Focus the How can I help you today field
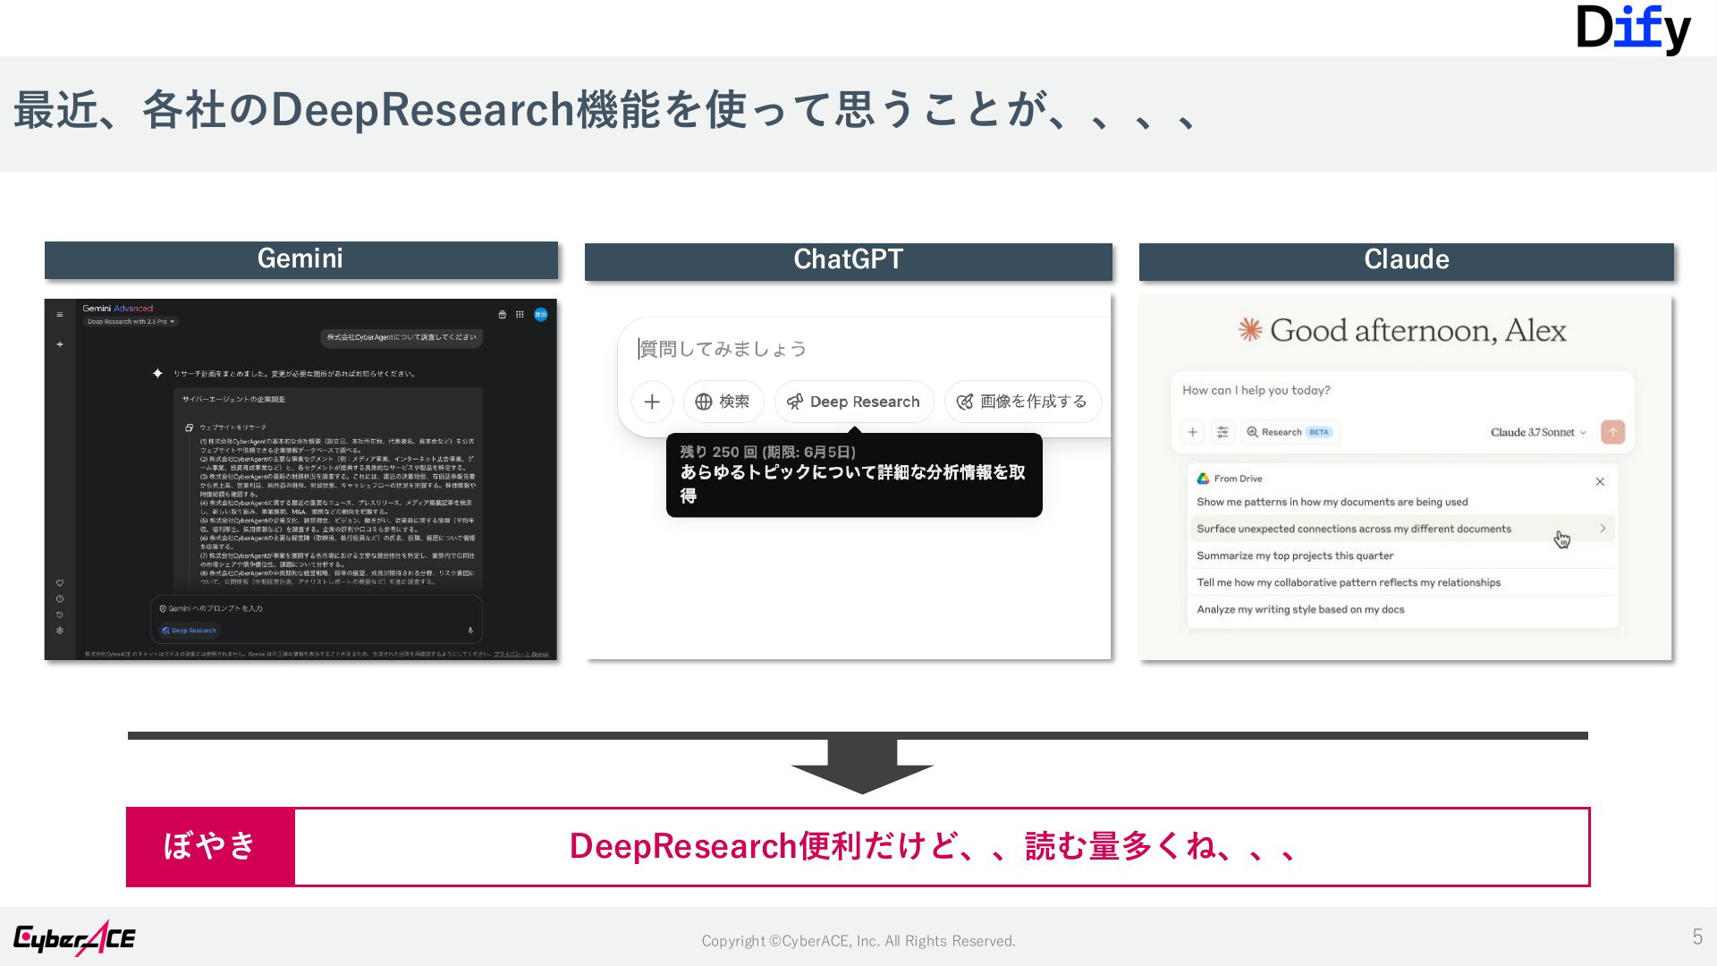This screenshot has width=1717, height=966. 1401,391
